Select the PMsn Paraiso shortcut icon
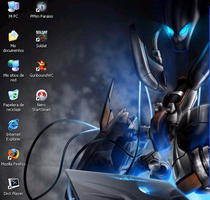 pyautogui.click(x=42, y=7)
